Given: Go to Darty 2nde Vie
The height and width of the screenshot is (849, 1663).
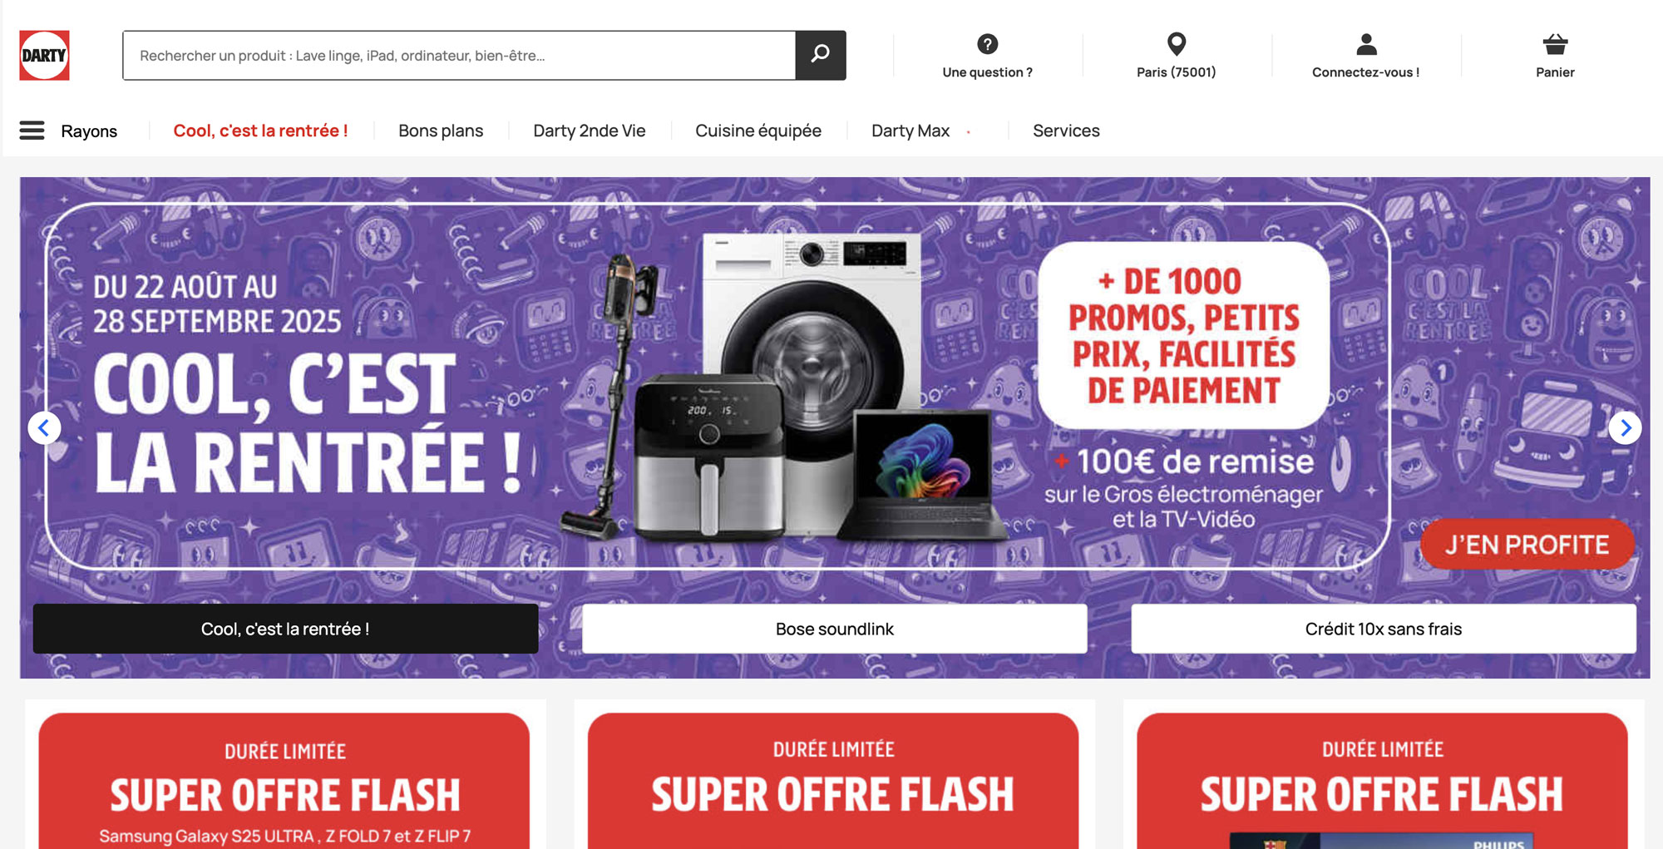Looking at the screenshot, I should pyautogui.click(x=589, y=131).
